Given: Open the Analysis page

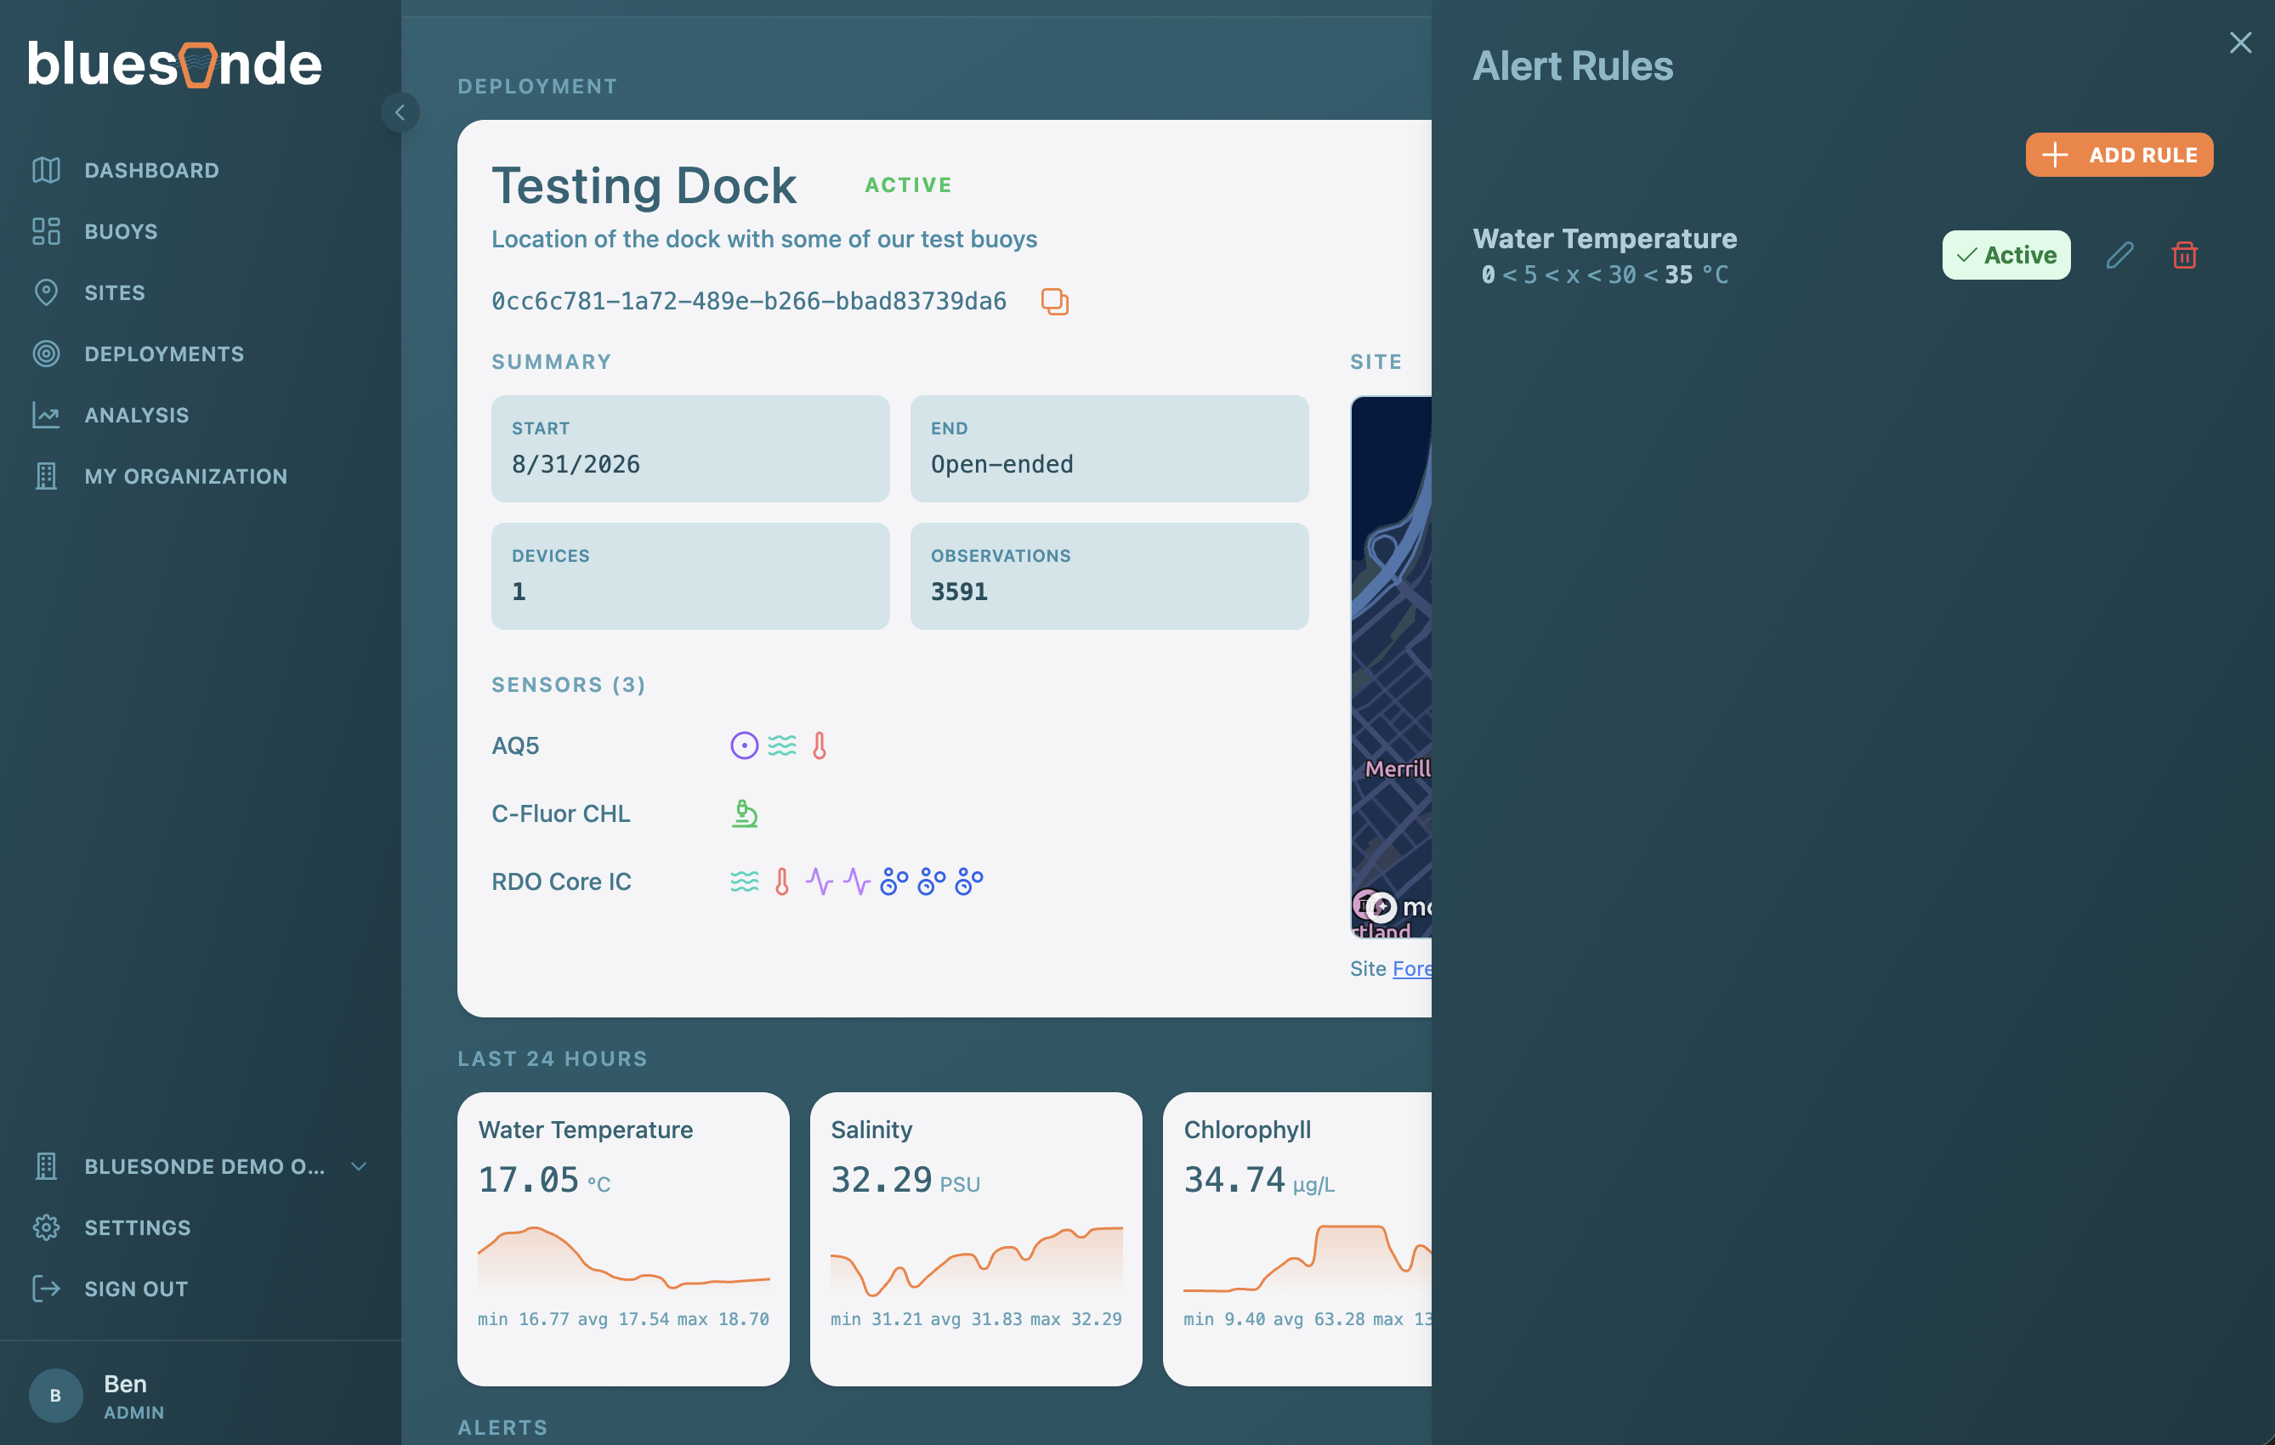Looking at the screenshot, I should point(111,416).
